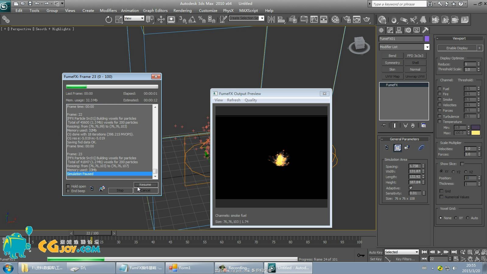The width and height of the screenshot is (487, 274).
Task: Click the Key Mode toggle key icon
Action: [x=361, y=255]
